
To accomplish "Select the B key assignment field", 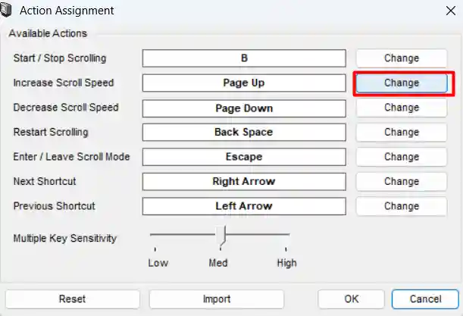I will [244, 58].
